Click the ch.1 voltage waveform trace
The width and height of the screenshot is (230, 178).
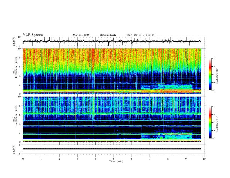(112, 41)
